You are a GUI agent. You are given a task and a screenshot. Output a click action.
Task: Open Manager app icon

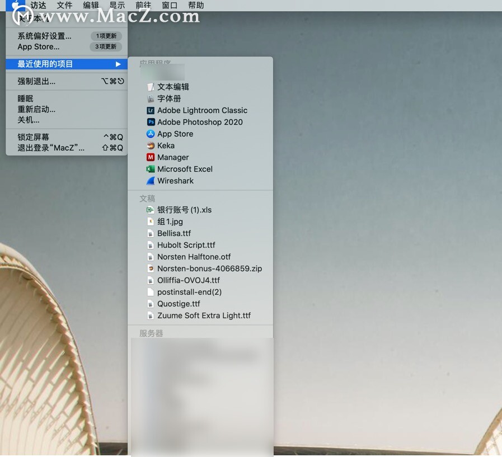tap(151, 157)
